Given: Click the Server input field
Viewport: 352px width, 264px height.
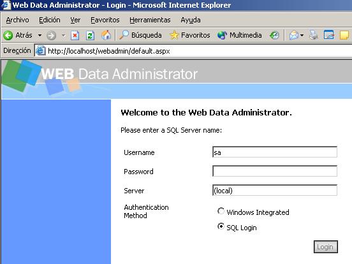Looking at the screenshot, I should [275, 190].
